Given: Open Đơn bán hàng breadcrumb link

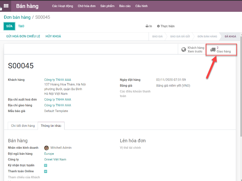Looking at the screenshot, I should pyautogui.click(x=17, y=17).
